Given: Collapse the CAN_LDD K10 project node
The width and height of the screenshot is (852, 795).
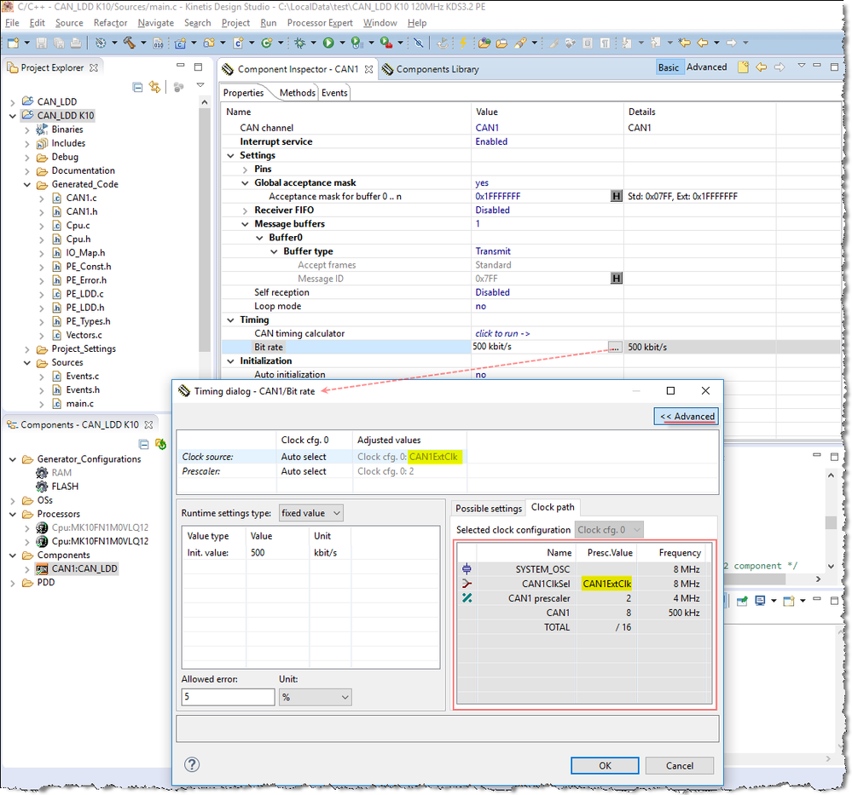Looking at the screenshot, I should coord(13,116).
